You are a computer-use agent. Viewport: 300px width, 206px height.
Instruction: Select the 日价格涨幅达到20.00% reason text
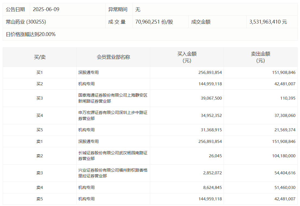click(x=31, y=34)
